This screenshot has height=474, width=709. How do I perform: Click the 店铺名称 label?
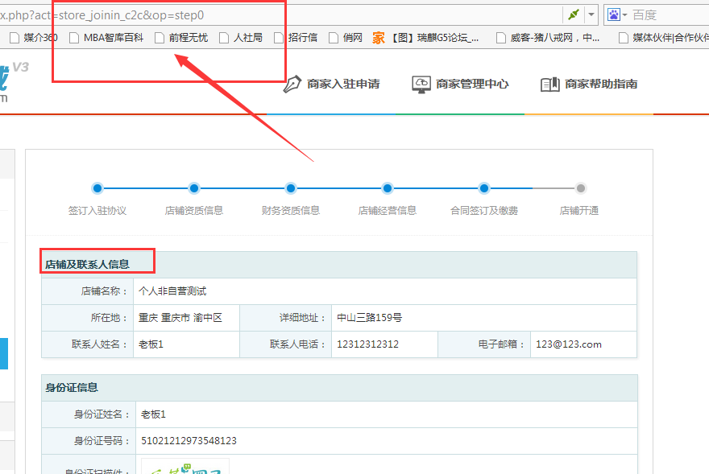[x=104, y=291]
